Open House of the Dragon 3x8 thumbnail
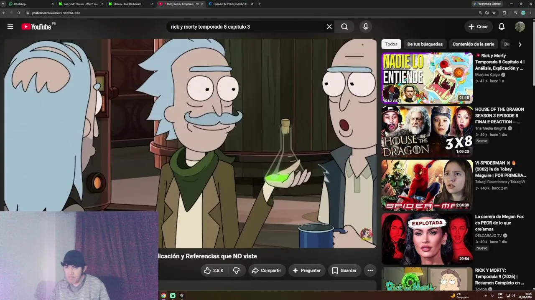 coord(427,132)
